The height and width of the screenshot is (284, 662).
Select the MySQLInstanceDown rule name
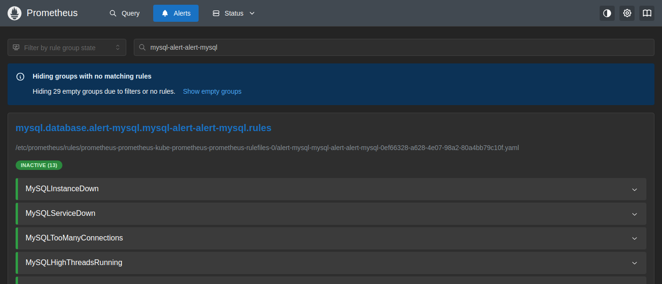point(62,189)
